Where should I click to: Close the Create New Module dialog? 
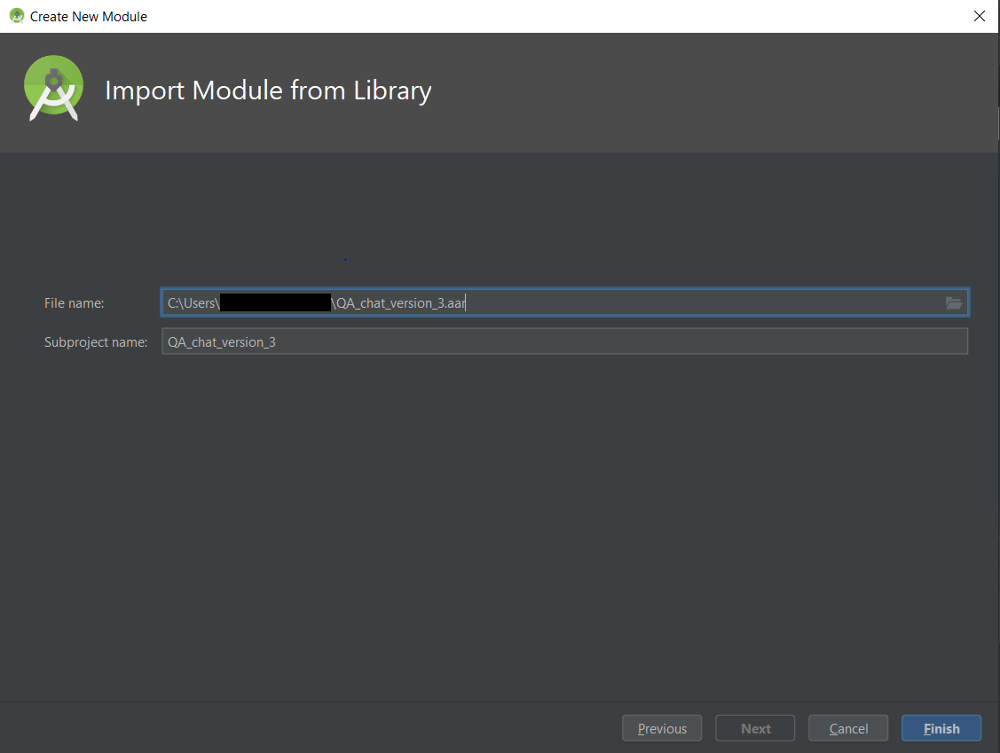pos(980,16)
